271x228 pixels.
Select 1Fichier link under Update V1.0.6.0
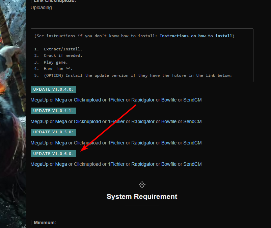[x=116, y=164]
